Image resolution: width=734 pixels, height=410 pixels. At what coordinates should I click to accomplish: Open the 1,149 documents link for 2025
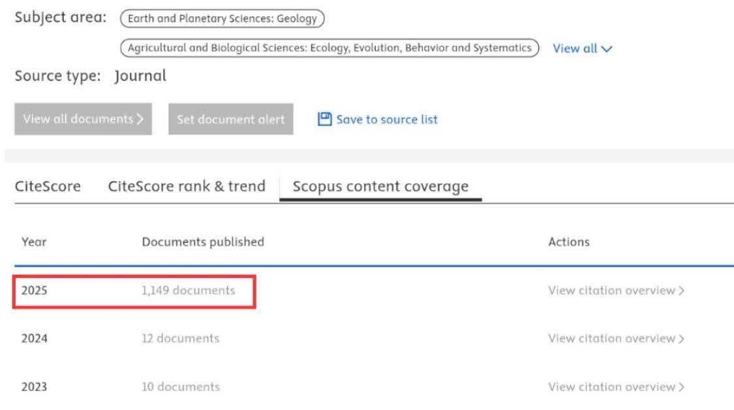(x=188, y=291)
